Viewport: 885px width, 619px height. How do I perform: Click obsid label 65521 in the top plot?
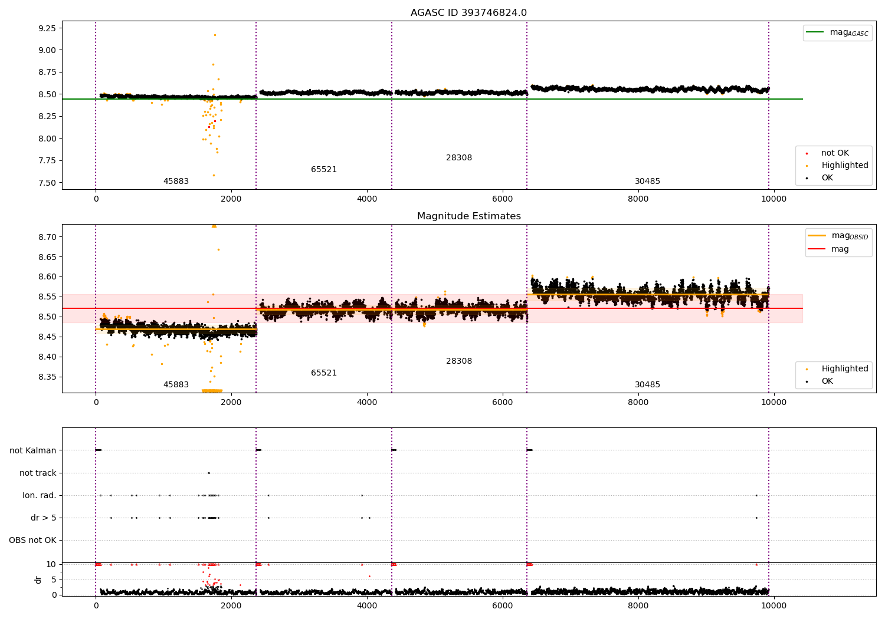coord(324,170)
